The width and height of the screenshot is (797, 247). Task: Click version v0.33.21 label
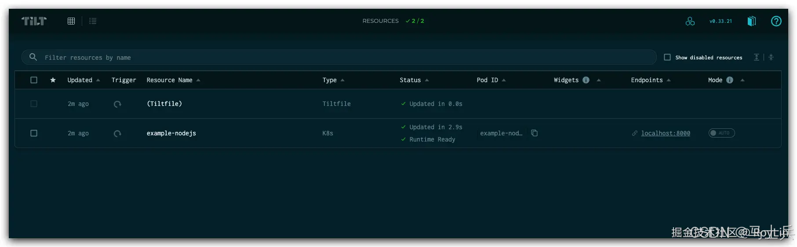[x=721, y=21]
